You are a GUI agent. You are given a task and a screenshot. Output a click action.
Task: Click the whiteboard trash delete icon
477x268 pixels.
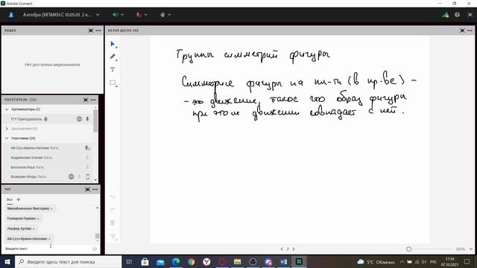[x=113, y=223]
